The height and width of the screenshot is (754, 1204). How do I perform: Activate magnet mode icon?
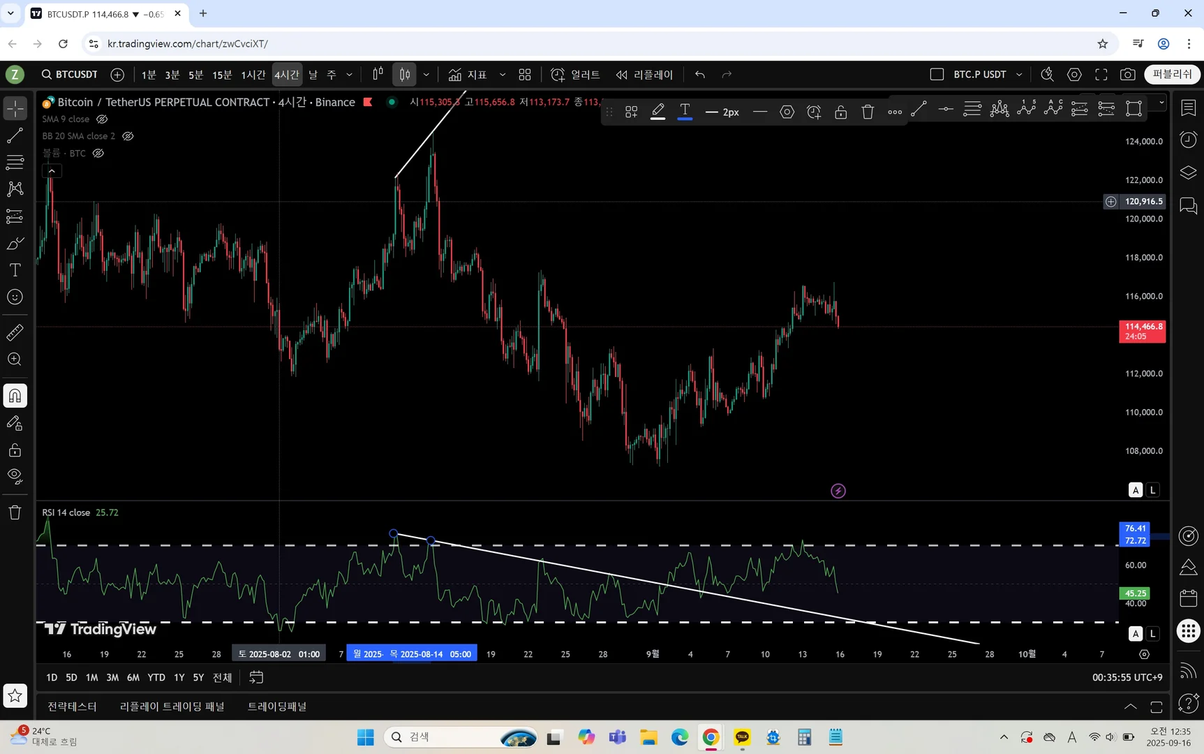click(x=15, y=396)
